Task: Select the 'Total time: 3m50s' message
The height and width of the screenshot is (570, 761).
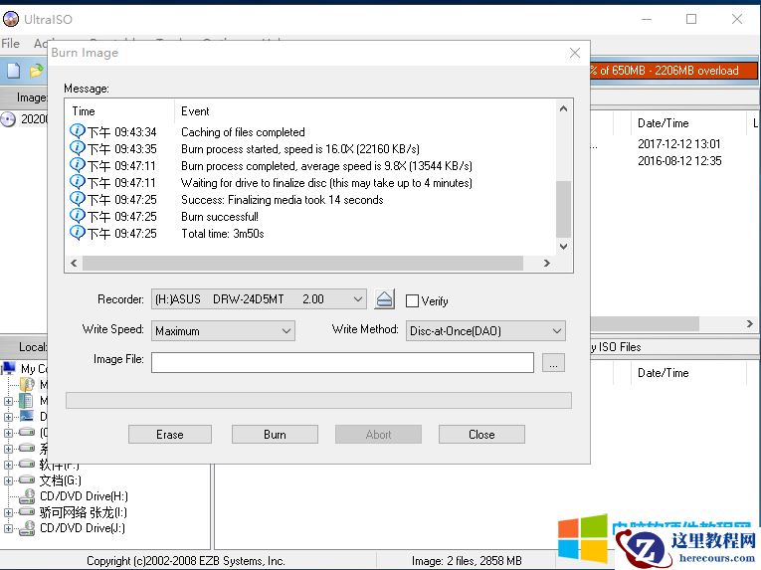Action: pyautogui.click(x=223, y=234)
